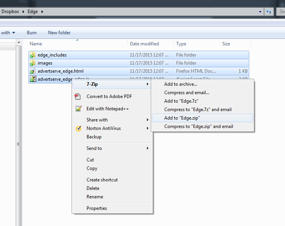
Task: Open the 'with' toolbar dropdown arrow
Action: (x=13, y=33)
